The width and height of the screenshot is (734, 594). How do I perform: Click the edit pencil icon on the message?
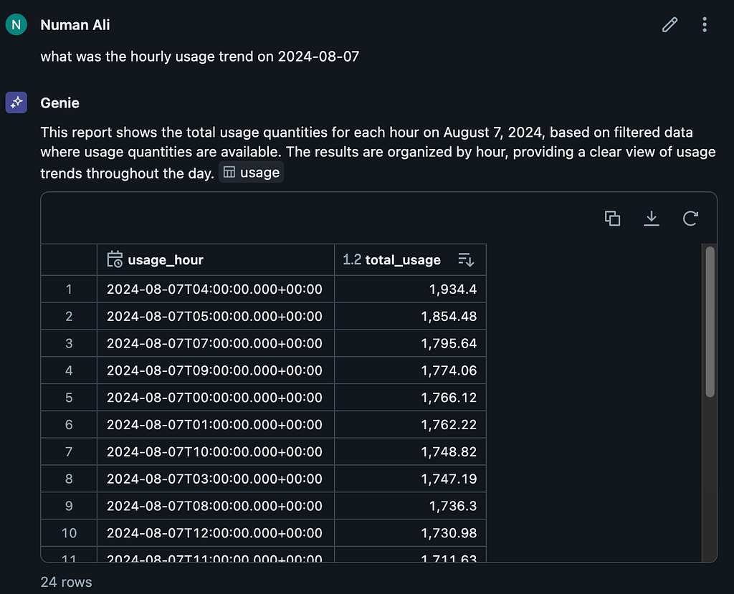(x=669, y=25)
